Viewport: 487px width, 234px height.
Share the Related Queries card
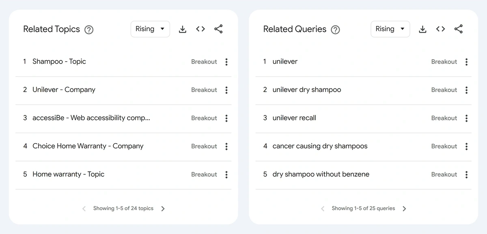pos(458,29)
